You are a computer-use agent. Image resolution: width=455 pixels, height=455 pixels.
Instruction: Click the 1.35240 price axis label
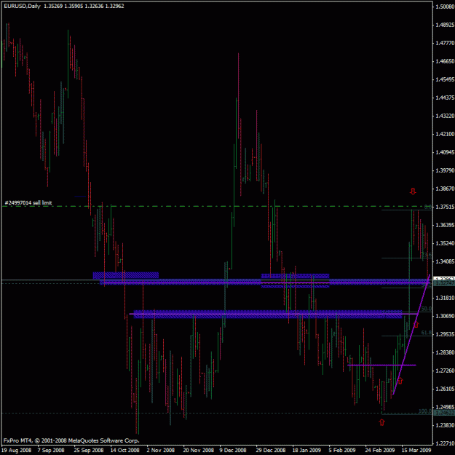coord(445,243)
